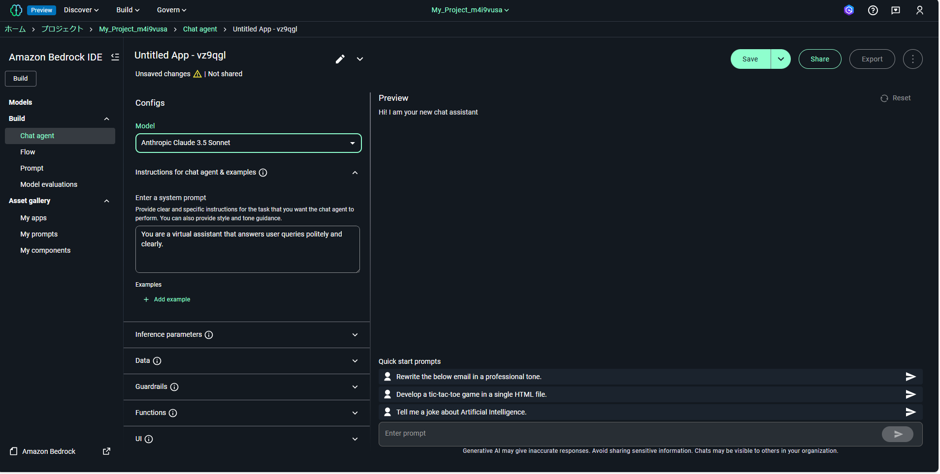Go to ホーム breadcrumb
The width and height of the screenshot is (940, 474).
15,29
